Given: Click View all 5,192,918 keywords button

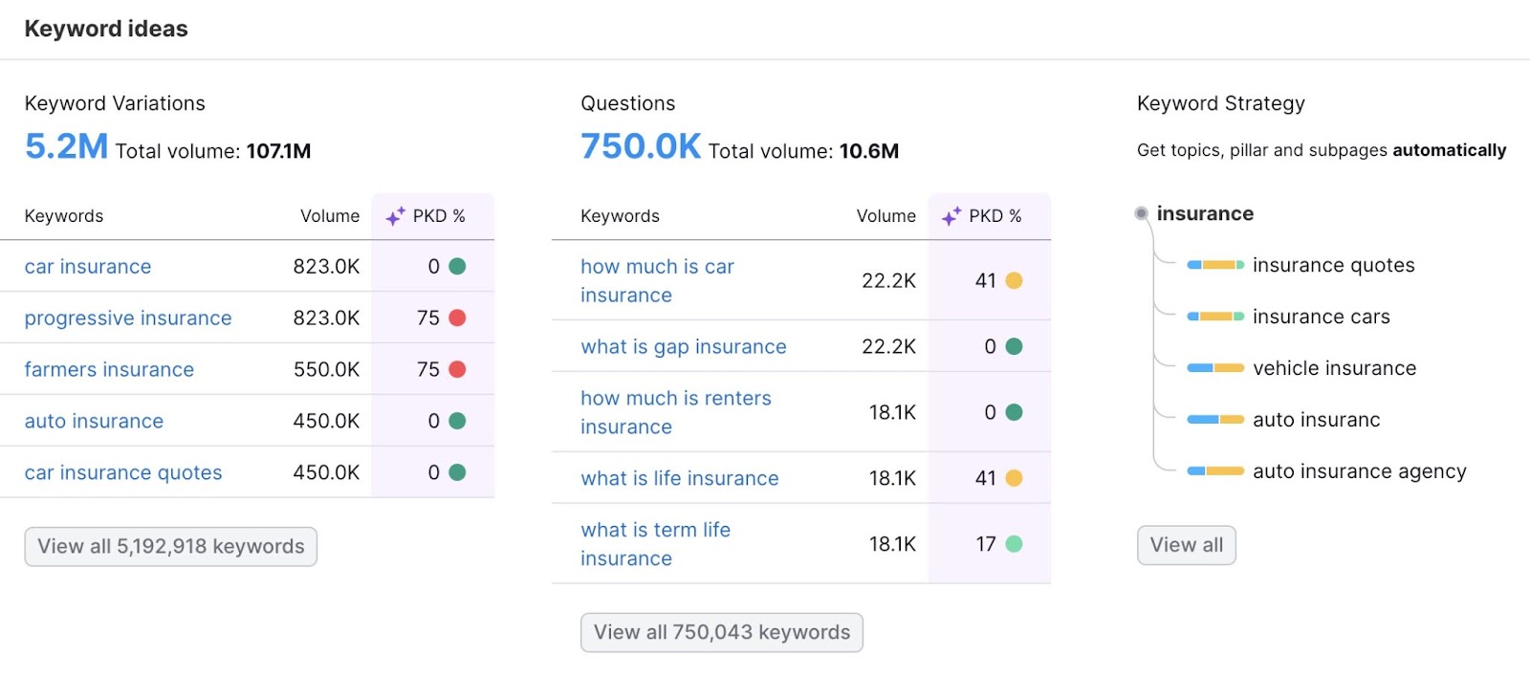Looking at the screenshot, I should [171, 547].
